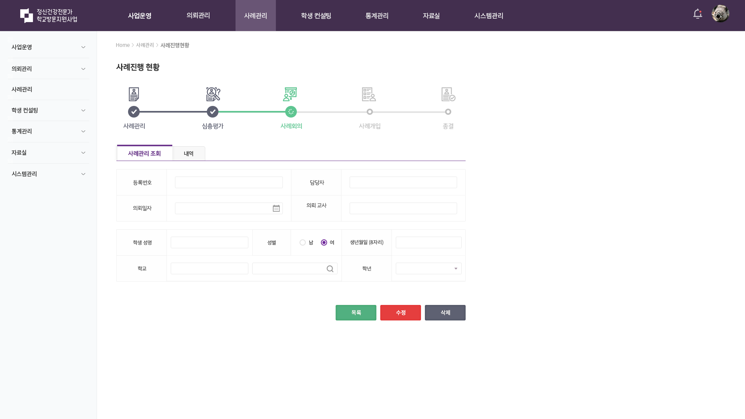Click the red 수정 button
The image size is (745, 419).
pos(400,313)
